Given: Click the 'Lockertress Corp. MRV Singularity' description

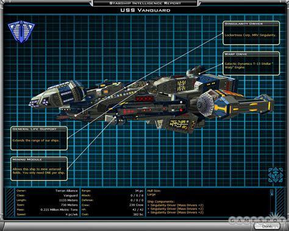Looking at the screenshot, I should (x=250, y=35).
